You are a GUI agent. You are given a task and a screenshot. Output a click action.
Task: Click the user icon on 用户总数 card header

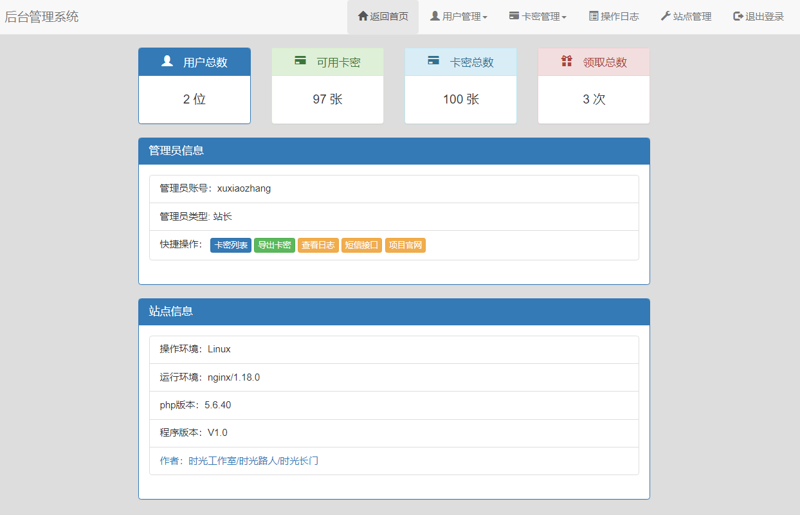click(167, 61)
